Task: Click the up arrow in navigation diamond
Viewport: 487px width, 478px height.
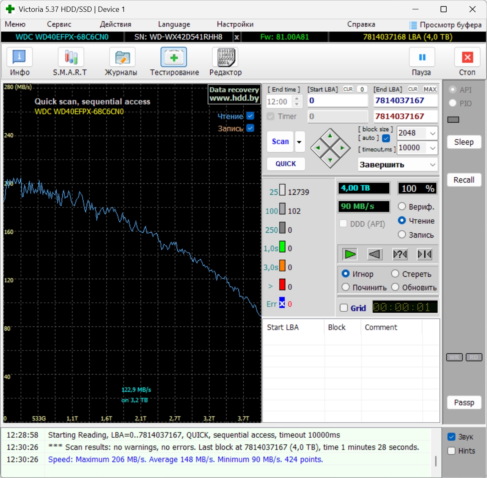Action: coord(330,136)
